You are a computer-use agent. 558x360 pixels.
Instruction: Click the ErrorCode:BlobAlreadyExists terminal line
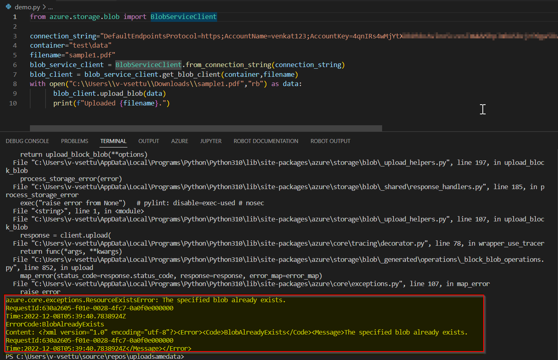pyautogui.click(x=55, y=324)
